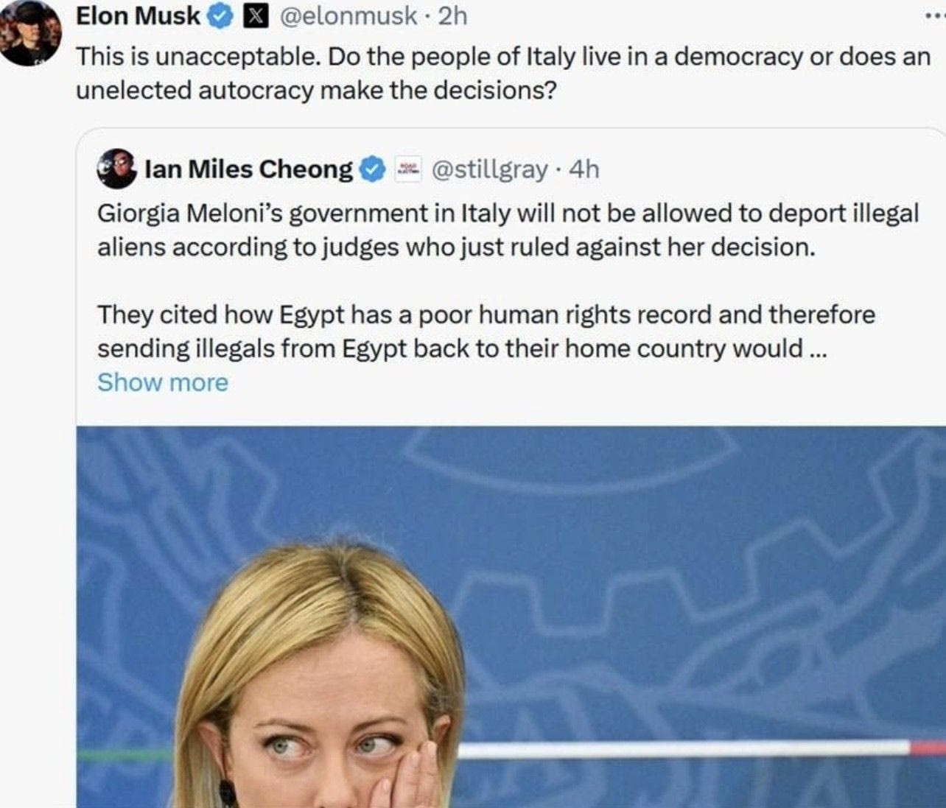
Task: Open the @stillgray handle link
Action: 488,169
